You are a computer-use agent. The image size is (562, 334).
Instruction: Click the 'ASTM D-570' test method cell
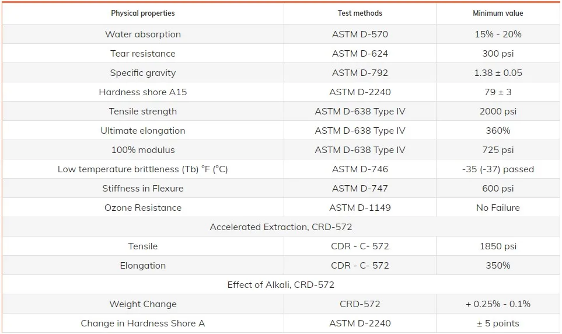click(x=360, y=34)
